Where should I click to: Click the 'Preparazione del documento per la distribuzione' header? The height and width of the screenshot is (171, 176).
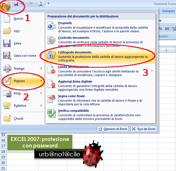(x=83, y=16)
